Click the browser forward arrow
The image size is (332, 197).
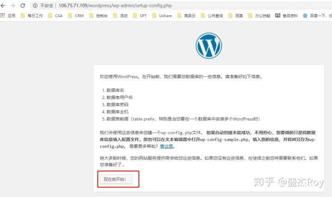(13, 6)
